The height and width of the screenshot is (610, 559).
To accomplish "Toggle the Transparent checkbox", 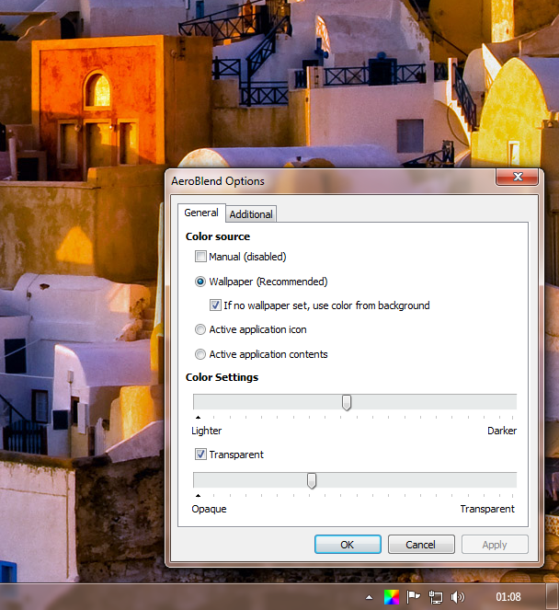I will pyautogui.click(x=200, y=455).
